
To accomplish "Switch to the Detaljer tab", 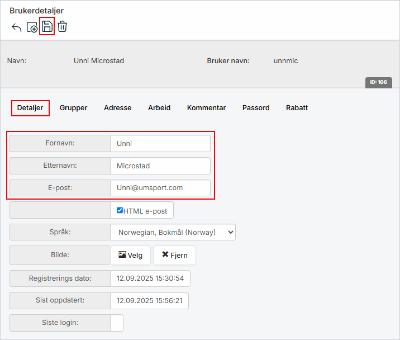I will (30, 108).
